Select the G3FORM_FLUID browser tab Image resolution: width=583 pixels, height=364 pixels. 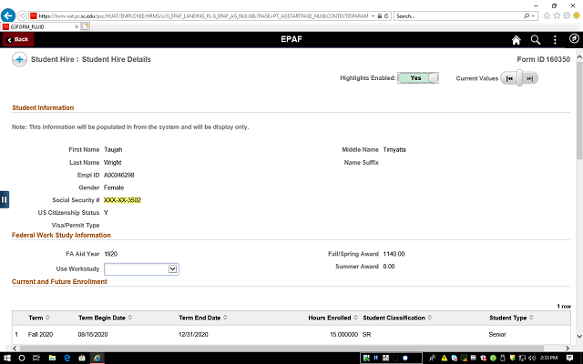point(40,26)
